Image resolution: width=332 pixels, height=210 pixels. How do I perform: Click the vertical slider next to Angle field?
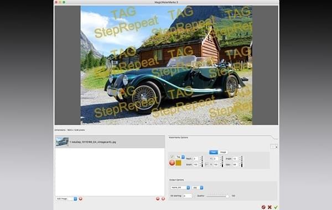[242, 159]
